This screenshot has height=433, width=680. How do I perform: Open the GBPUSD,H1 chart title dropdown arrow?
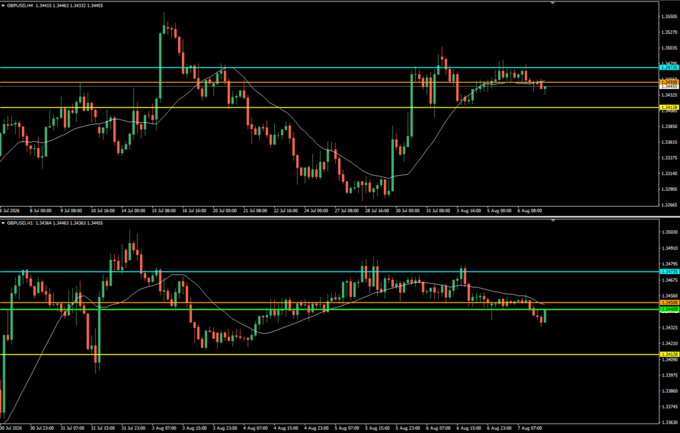click(3, 223)
